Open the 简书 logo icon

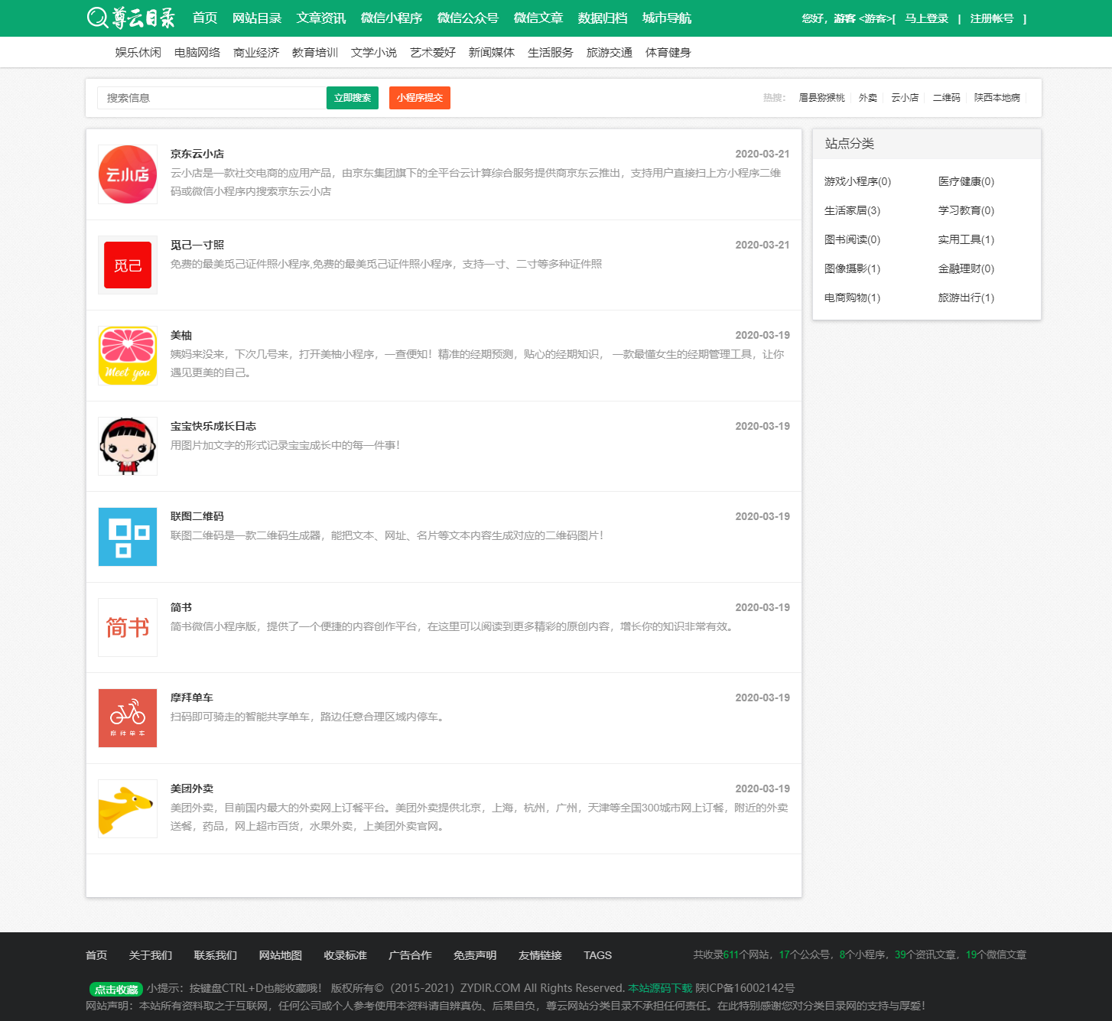tap(128, 627)
